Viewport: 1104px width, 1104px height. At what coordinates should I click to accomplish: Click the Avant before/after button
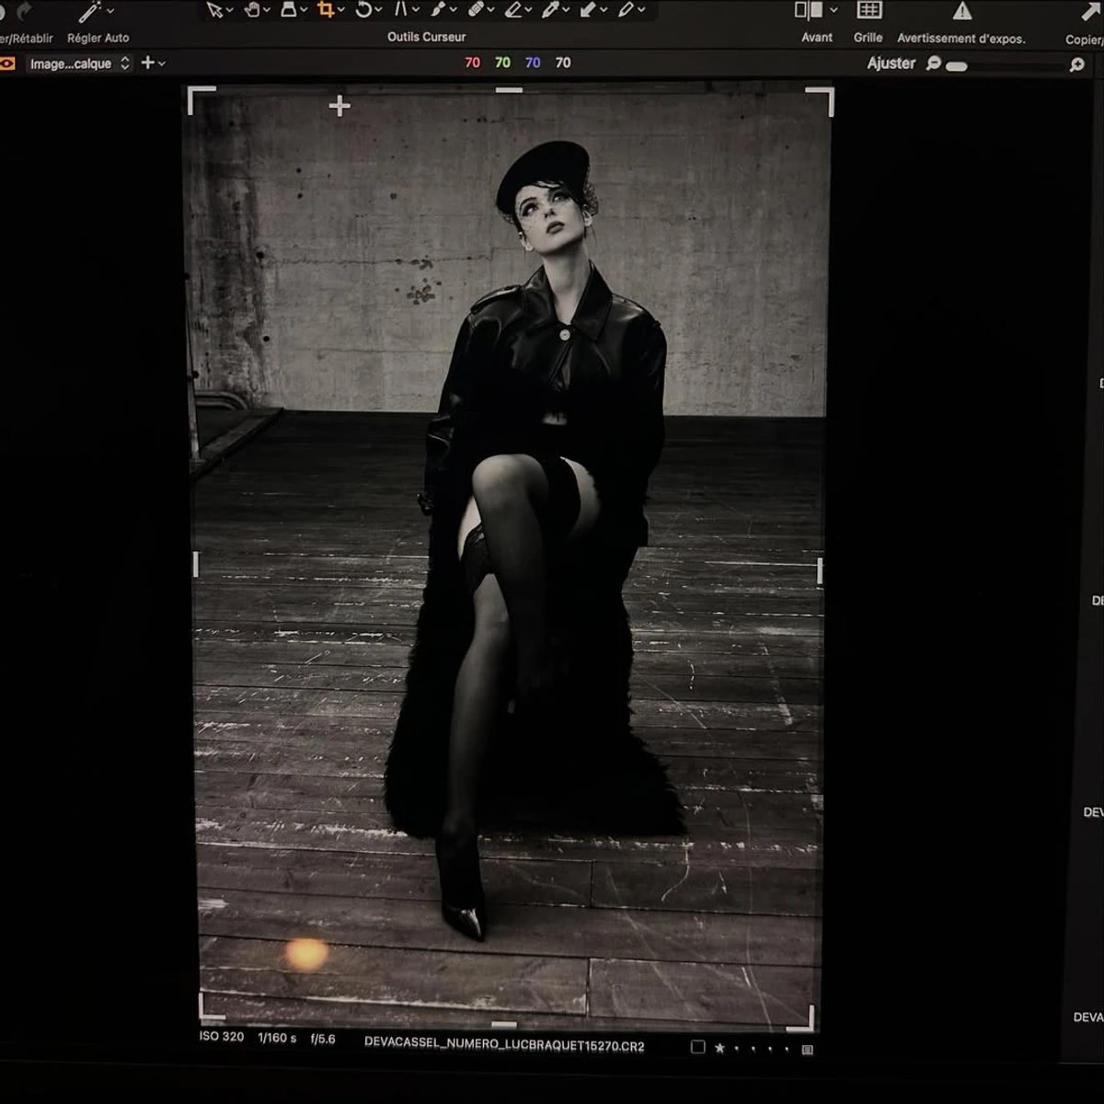pos(809,11)
